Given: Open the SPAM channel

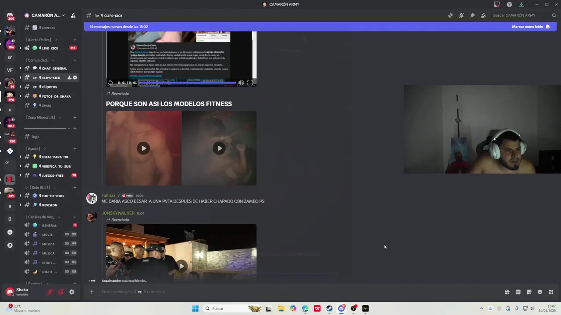Looking at the screenshot, I should click(x=50, y=105).
